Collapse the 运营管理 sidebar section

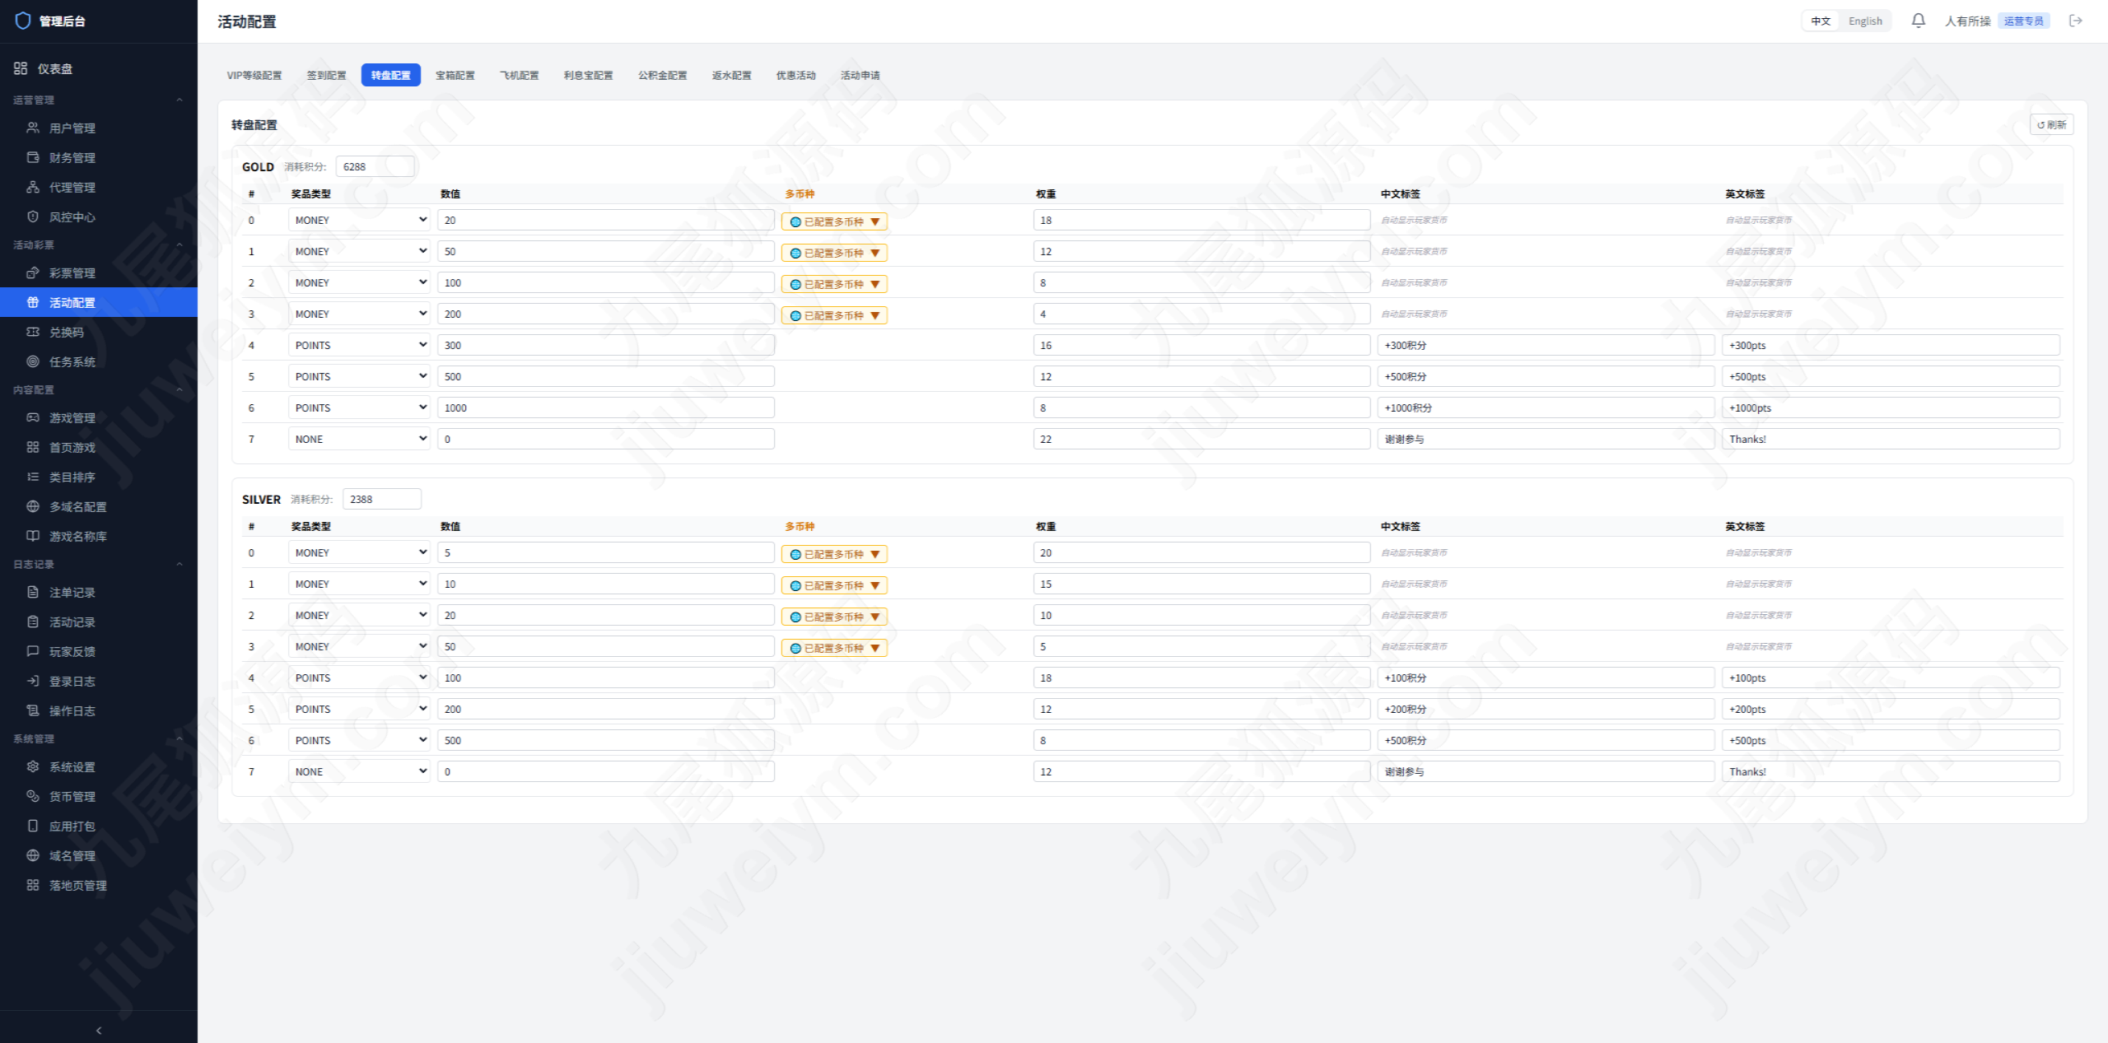tap(180, 100)
